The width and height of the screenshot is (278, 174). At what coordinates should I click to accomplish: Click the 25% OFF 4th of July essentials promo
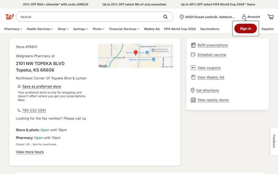pos(134,4)
